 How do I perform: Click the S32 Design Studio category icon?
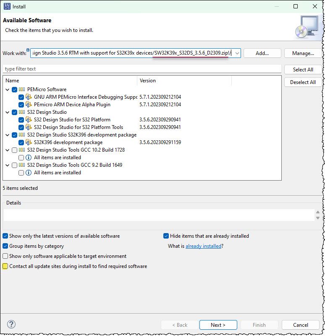pos(22,112)
